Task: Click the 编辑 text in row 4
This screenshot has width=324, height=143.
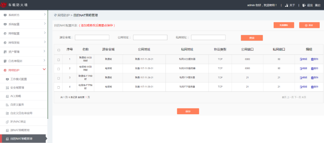Action: [305, 87]
